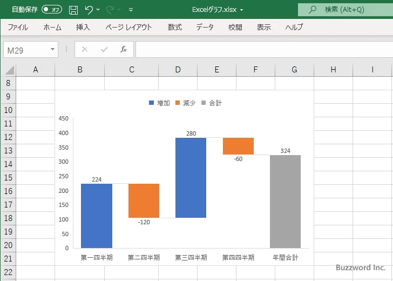Click the orange 減少 legend swatch
Screen dimensions: 393x281
[x=178, y=103]
